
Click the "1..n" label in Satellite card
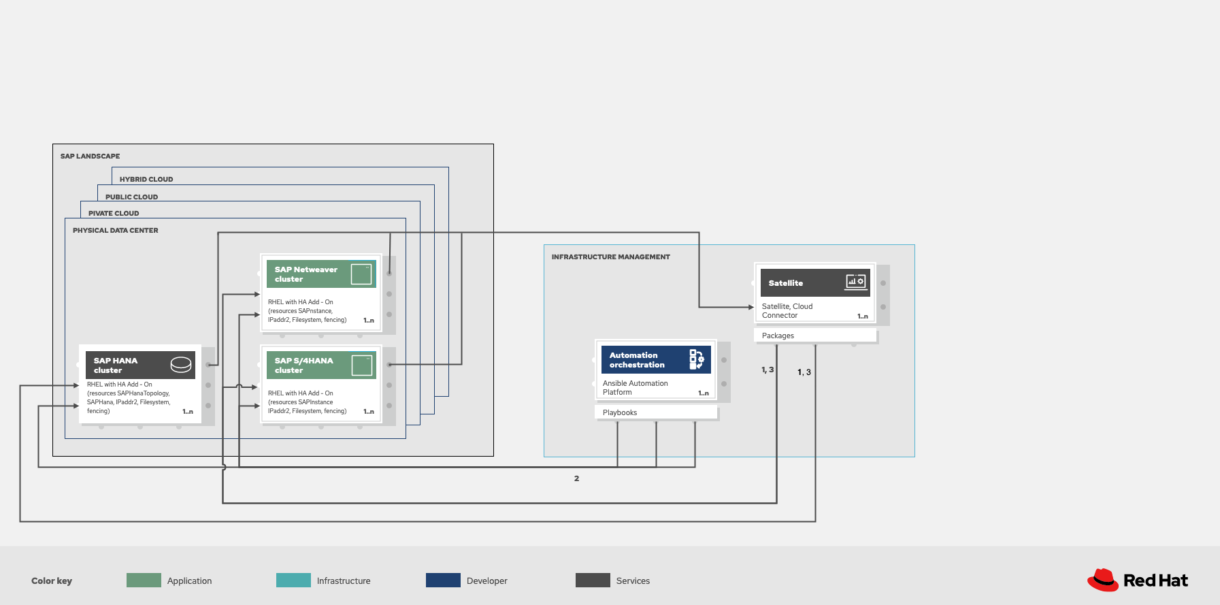863,316
